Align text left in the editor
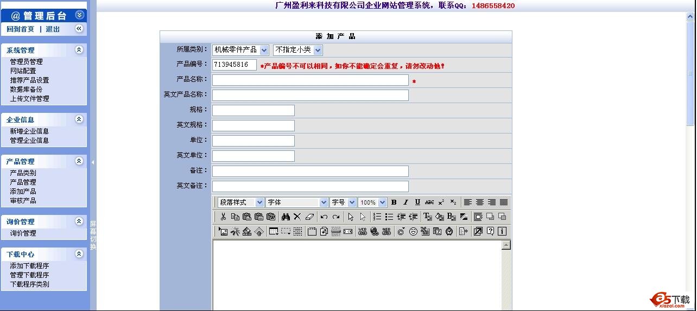 [468, 202]
